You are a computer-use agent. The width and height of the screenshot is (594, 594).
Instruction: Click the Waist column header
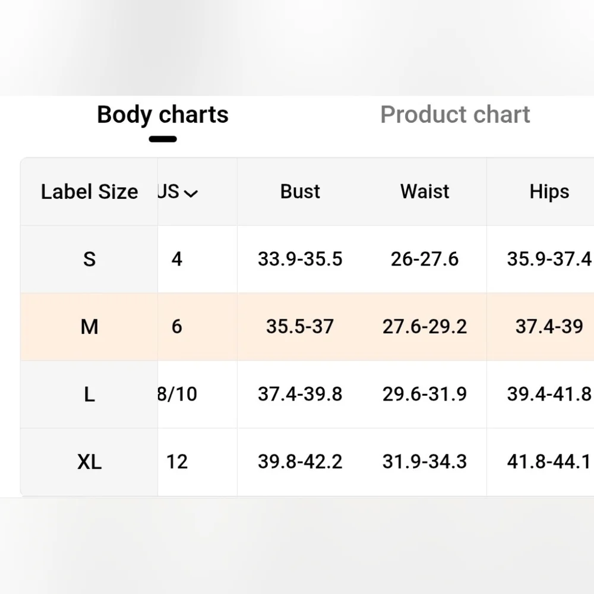pos(425,191)
